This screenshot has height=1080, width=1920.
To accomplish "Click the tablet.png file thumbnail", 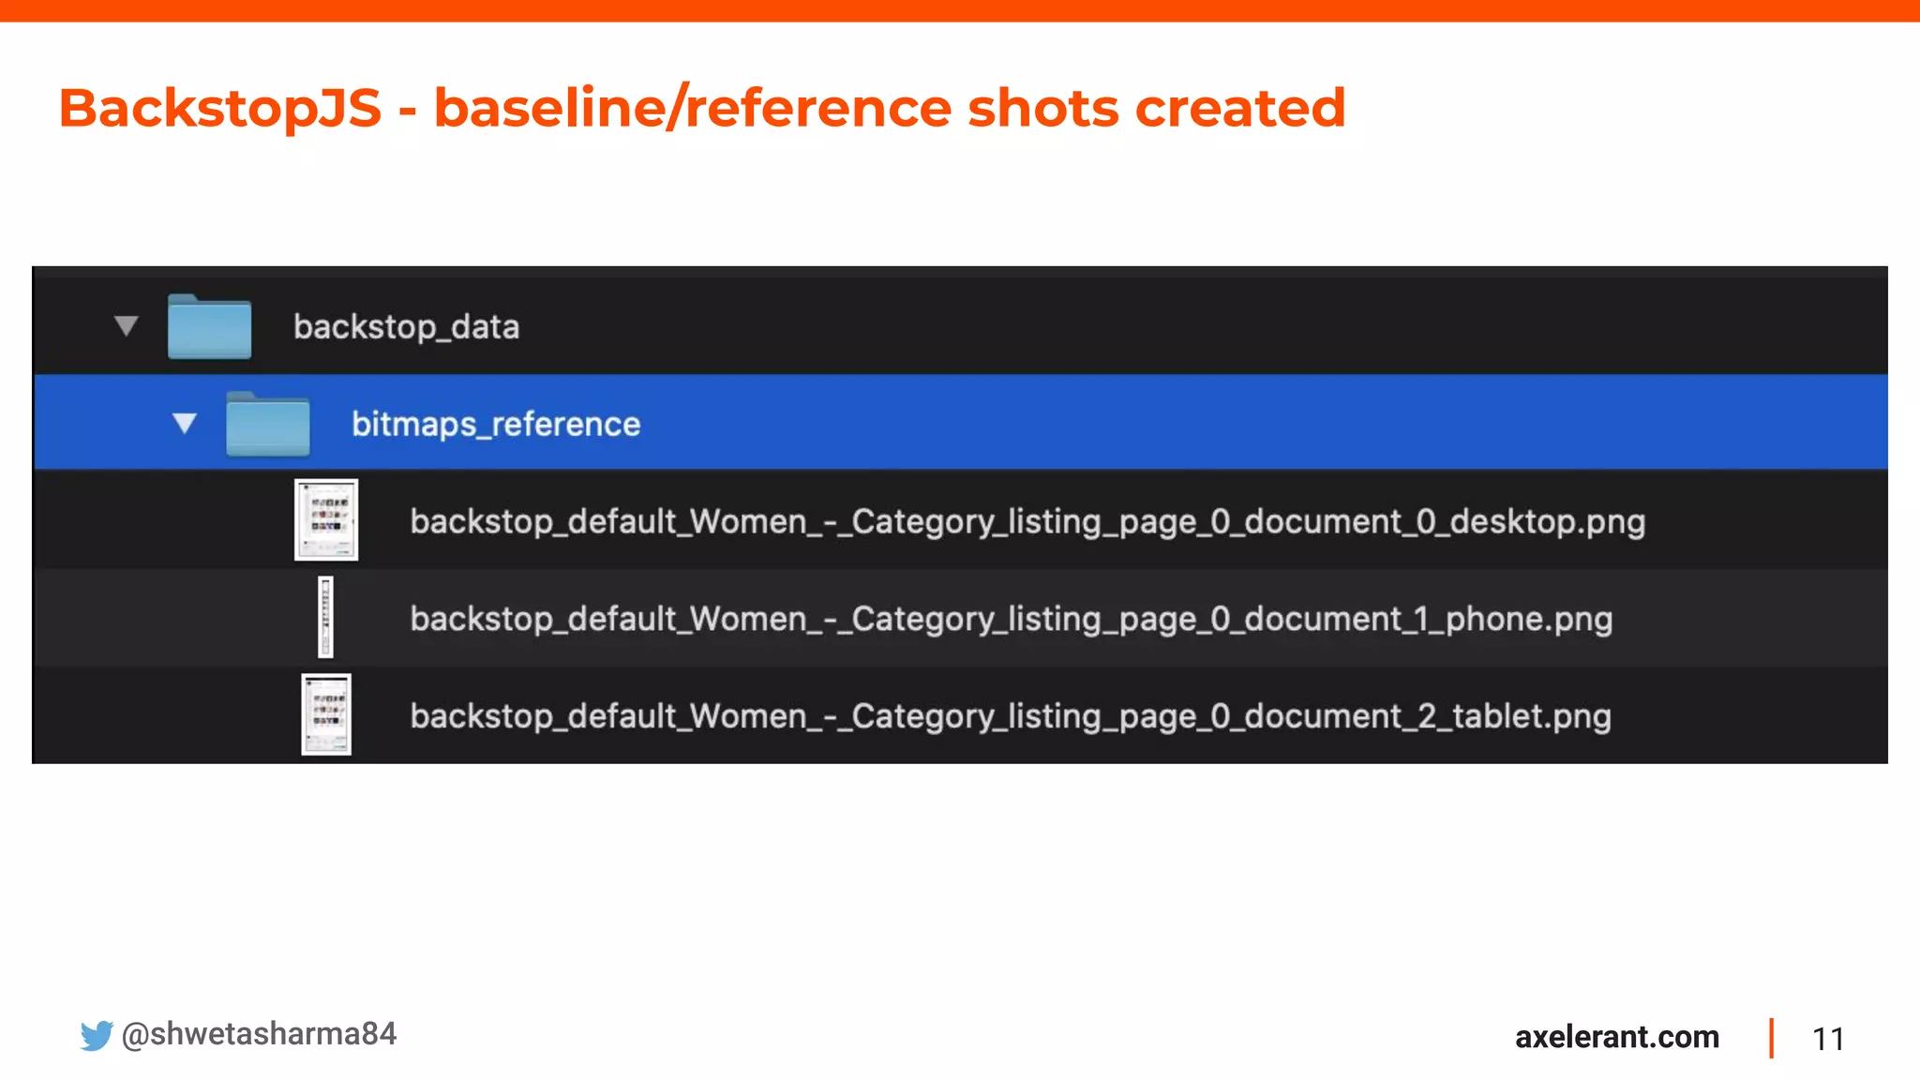I will 326,714.
